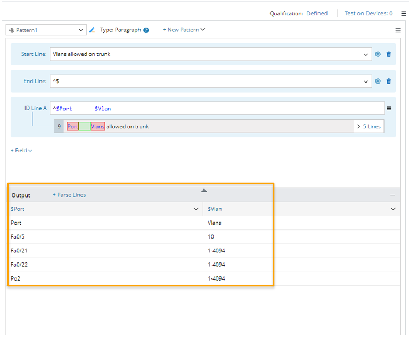This screenshot has width=409, height=337.
Task: Open End Line settings gear
Action: coord(378,81)
